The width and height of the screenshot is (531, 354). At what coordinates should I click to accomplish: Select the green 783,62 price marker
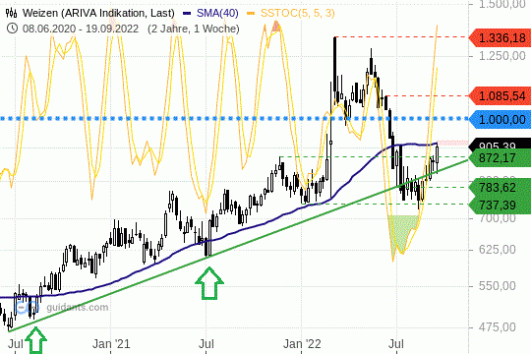[x=500, y=188]
